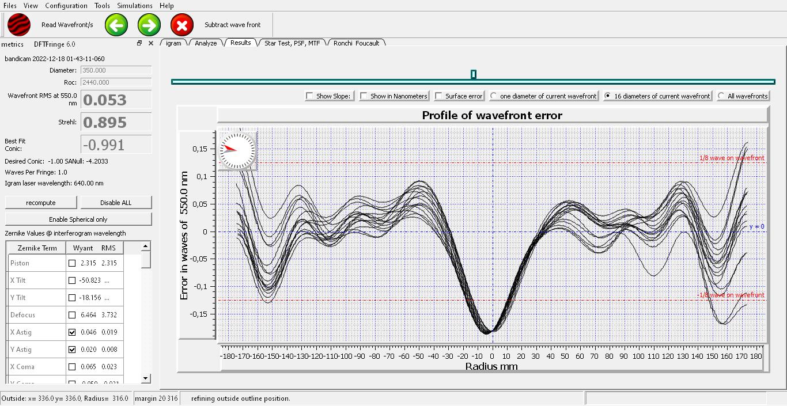
Task: Click the red X delete wavefront icon
Action: pyautogui.click(x=182, y=25)
